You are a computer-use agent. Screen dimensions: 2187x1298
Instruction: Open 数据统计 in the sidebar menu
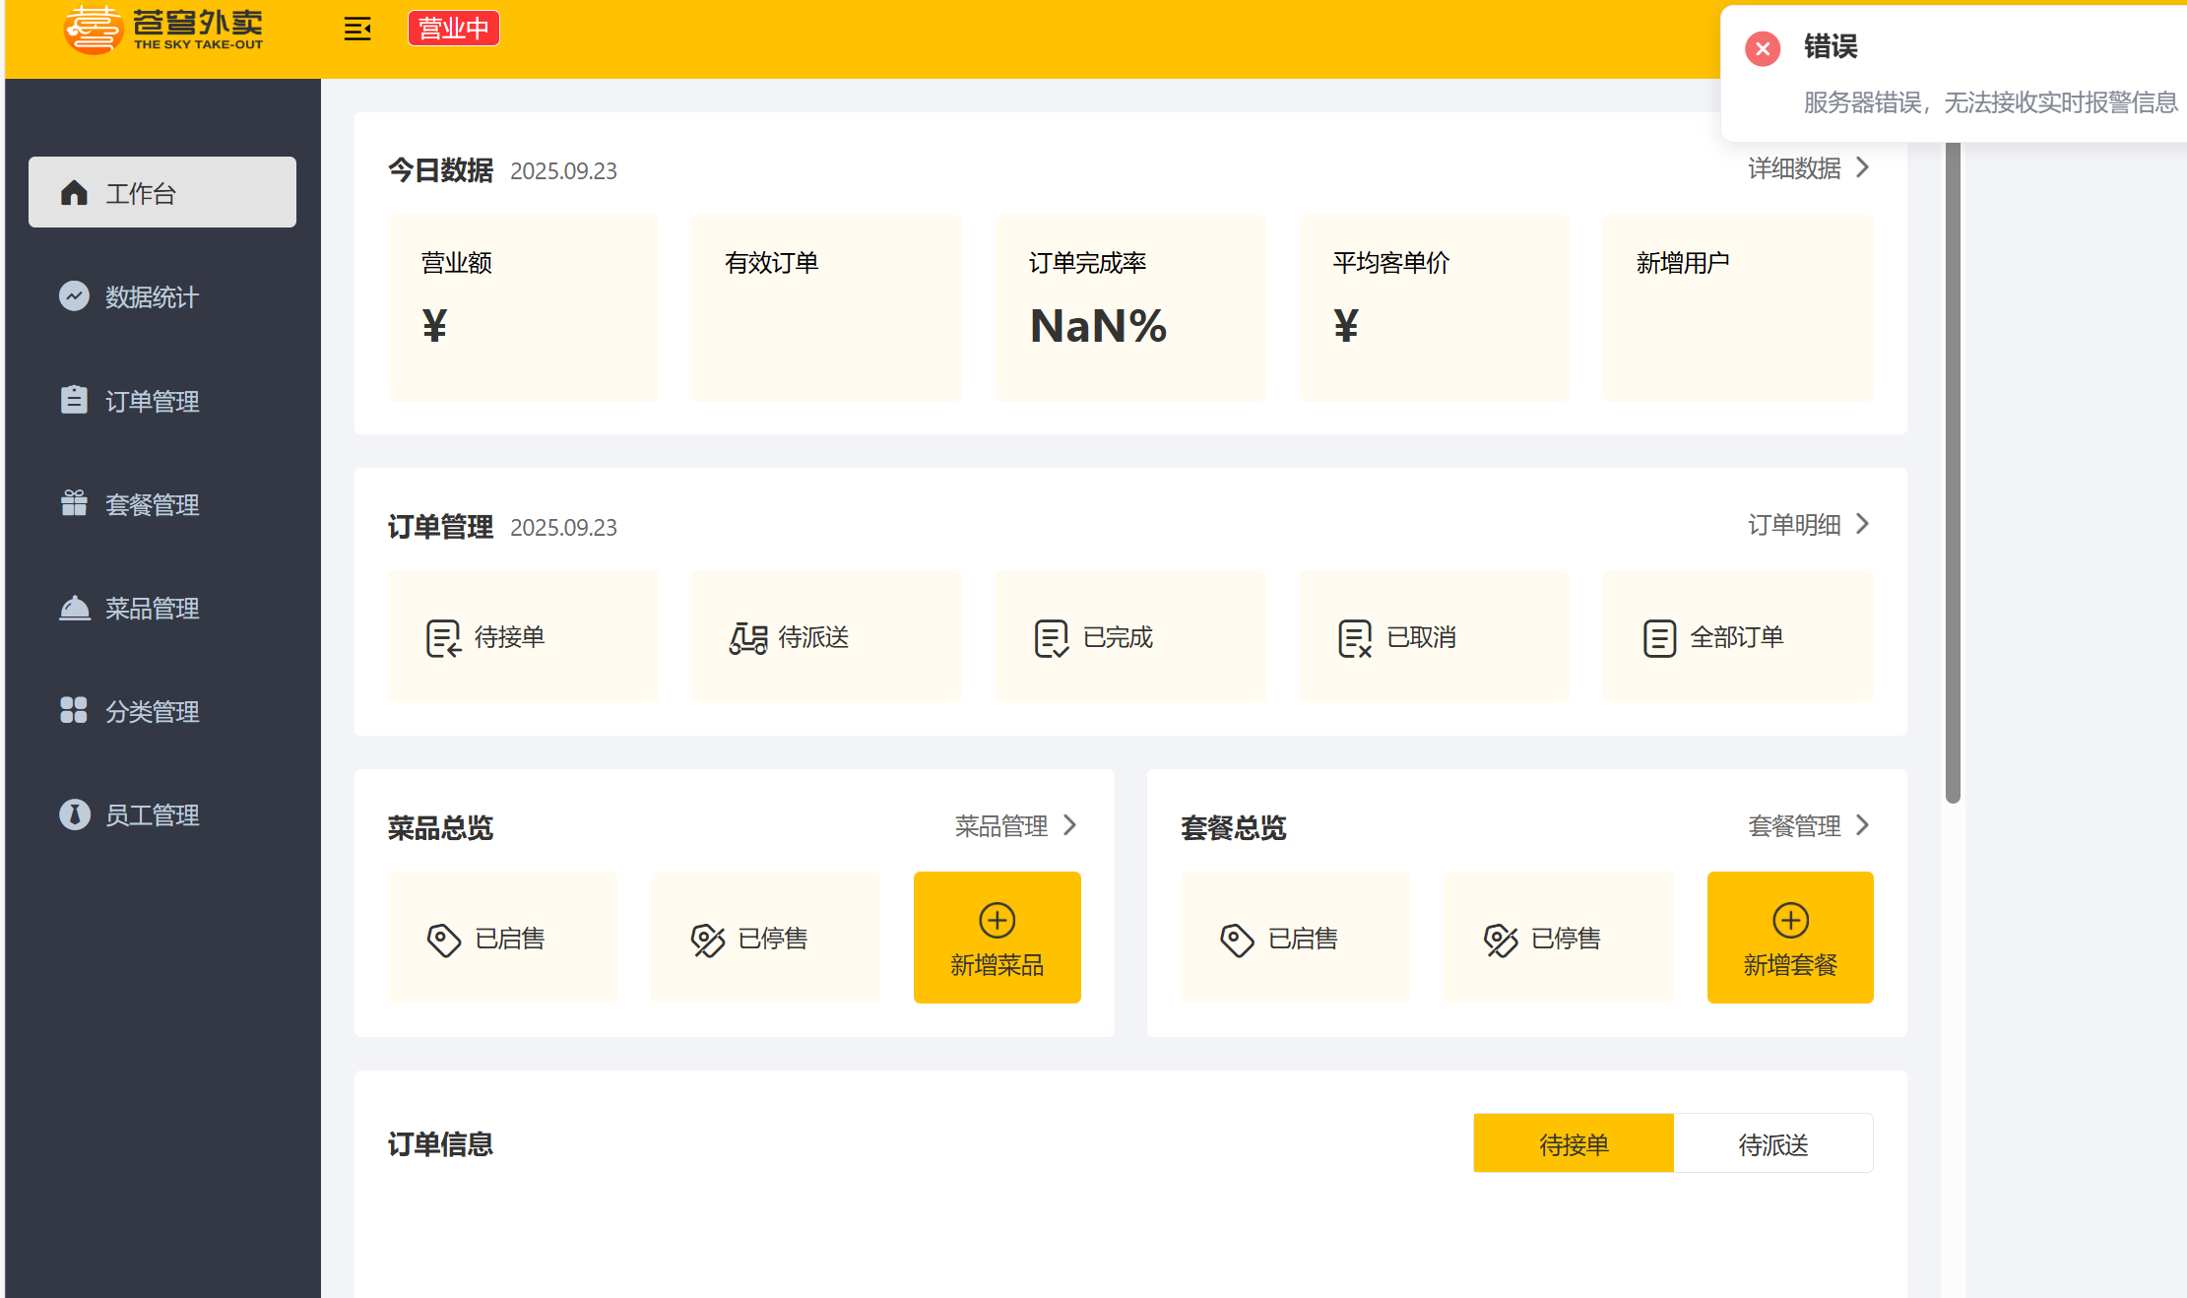click(152, 296)
